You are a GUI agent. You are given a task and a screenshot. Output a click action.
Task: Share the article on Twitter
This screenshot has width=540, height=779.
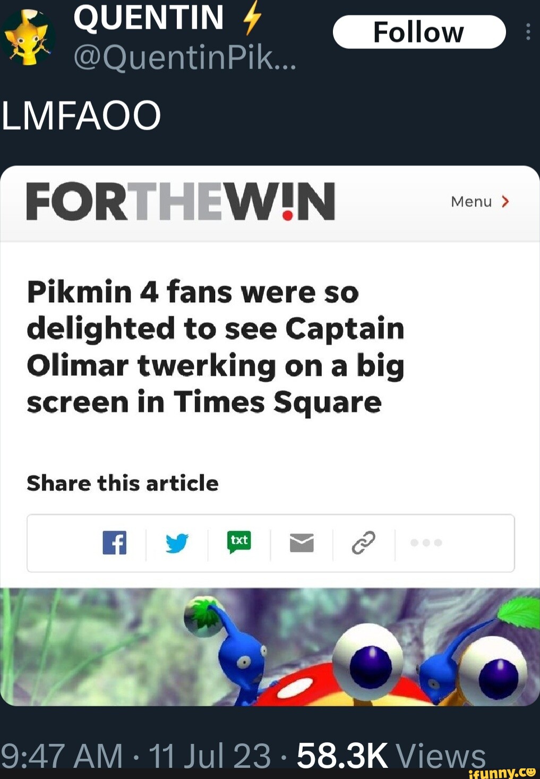[177, 543]
